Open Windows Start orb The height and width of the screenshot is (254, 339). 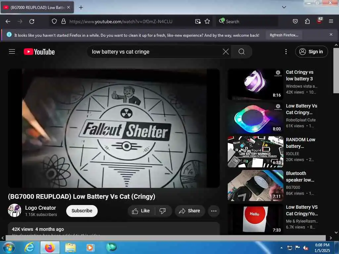(x=8, y=247)
